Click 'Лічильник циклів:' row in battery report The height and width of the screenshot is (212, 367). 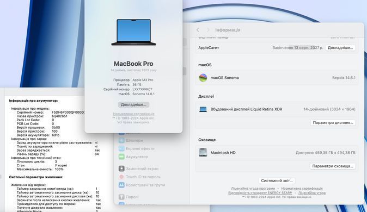pos(36,161)
